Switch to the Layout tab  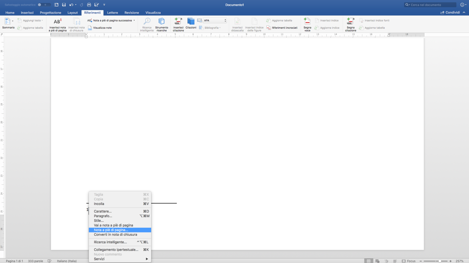(73, 13)
